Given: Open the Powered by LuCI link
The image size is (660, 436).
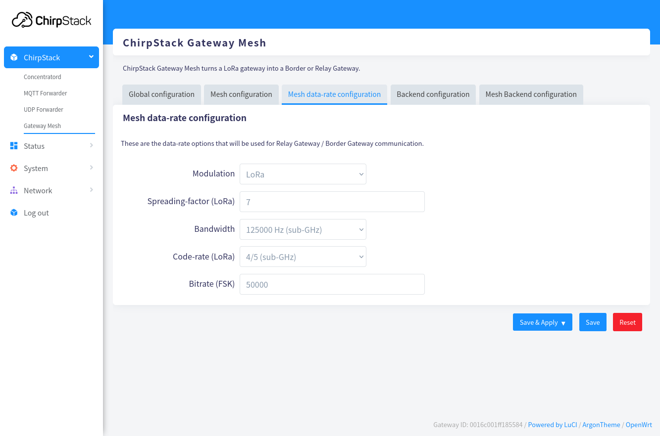Looking at the screenshot, I should click(x=553, y=425).
